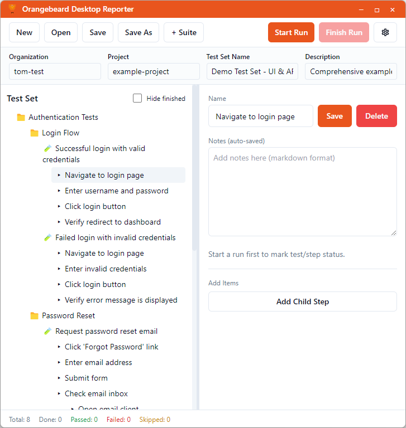Click the + Suite toolbar button

(184, 32)
